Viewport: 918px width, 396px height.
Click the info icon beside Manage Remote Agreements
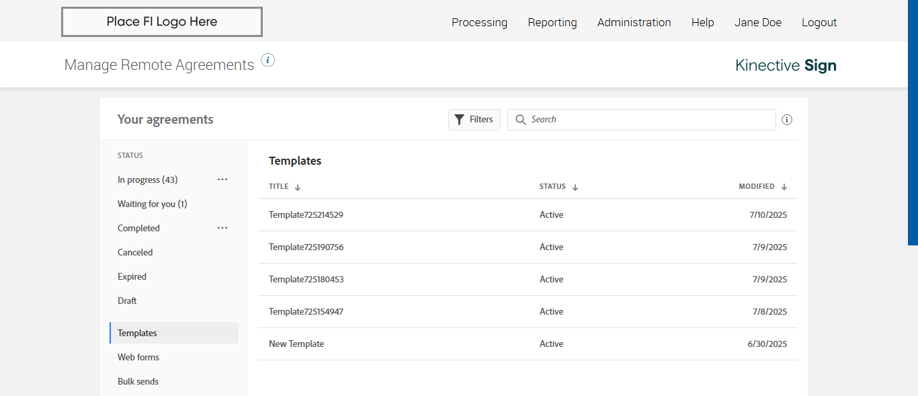pyautogui.click(x=268, y=61)
